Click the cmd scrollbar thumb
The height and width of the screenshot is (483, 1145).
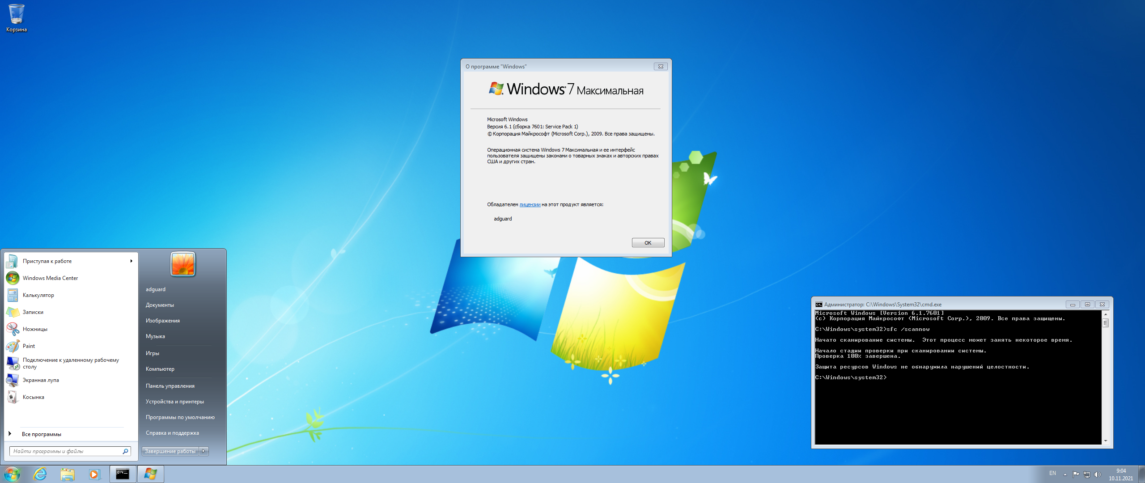coord(1106,323)
